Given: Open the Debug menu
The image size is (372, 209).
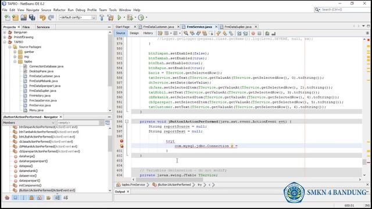Looking at the screenshot, I should tap(80, 10).
